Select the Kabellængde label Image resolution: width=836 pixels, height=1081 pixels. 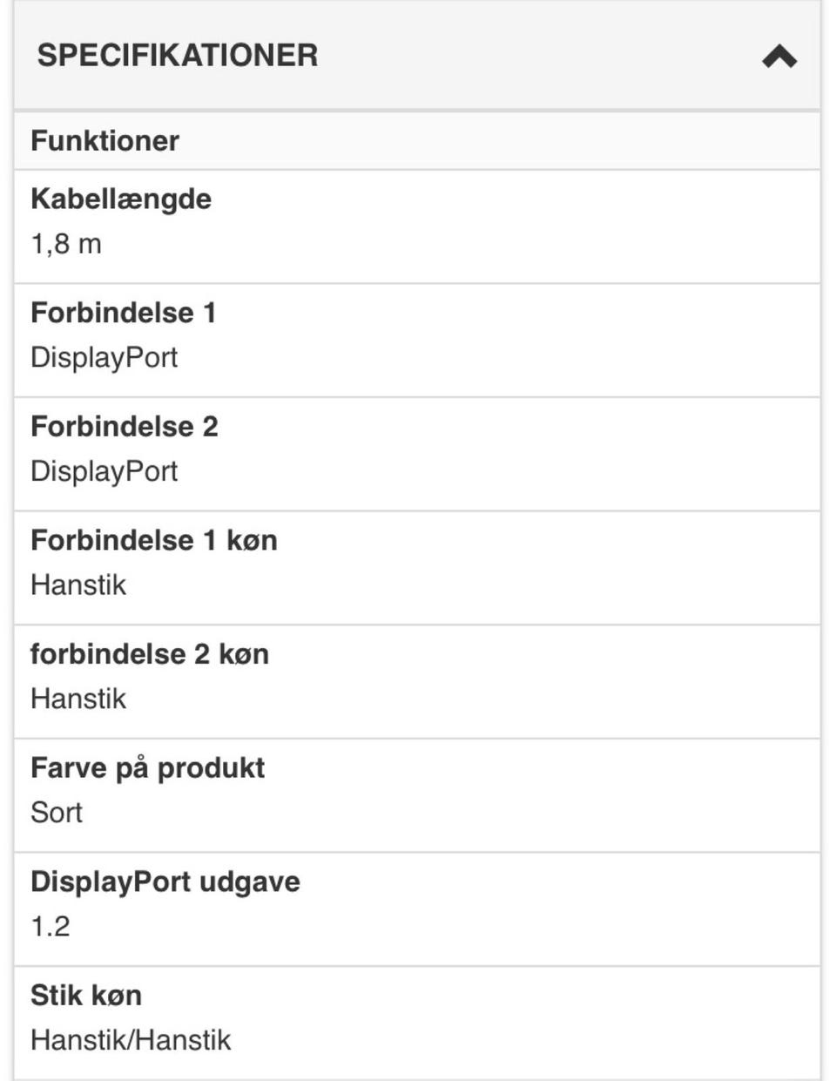tap(121, 199)
